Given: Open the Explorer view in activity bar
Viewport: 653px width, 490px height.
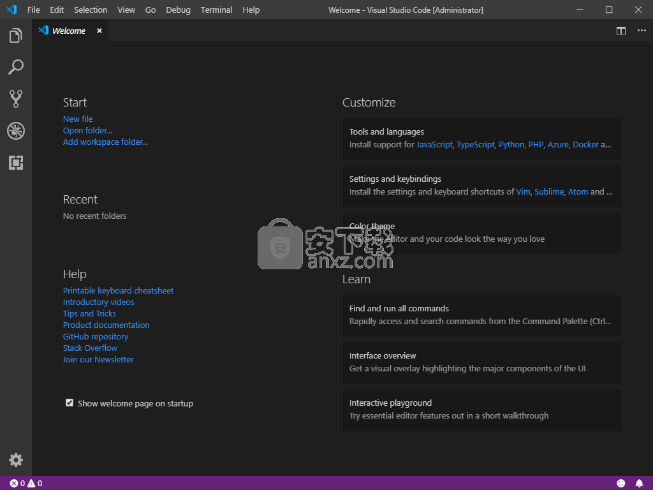Looking at the screenshot, I should tap(16, 36).
